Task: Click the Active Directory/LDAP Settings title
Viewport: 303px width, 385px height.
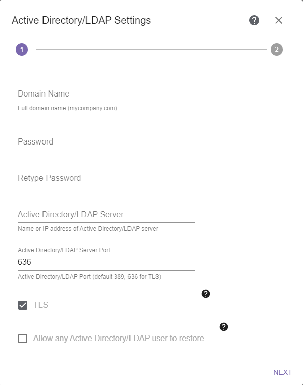Action: click(81, 20)
